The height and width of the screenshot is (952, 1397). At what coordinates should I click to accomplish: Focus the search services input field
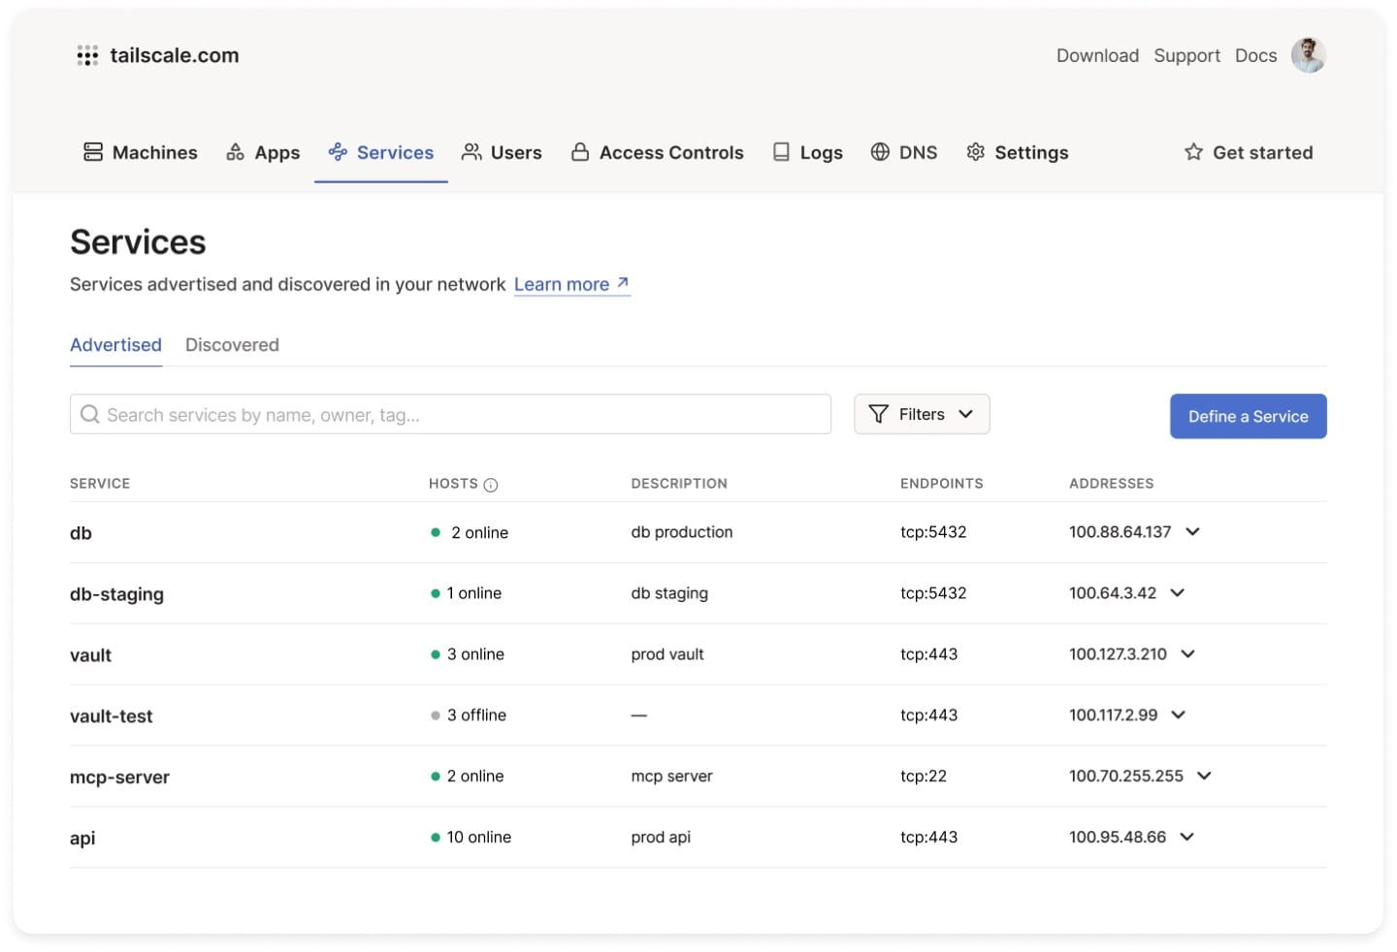pyautogui.click(x=450, y=414)
